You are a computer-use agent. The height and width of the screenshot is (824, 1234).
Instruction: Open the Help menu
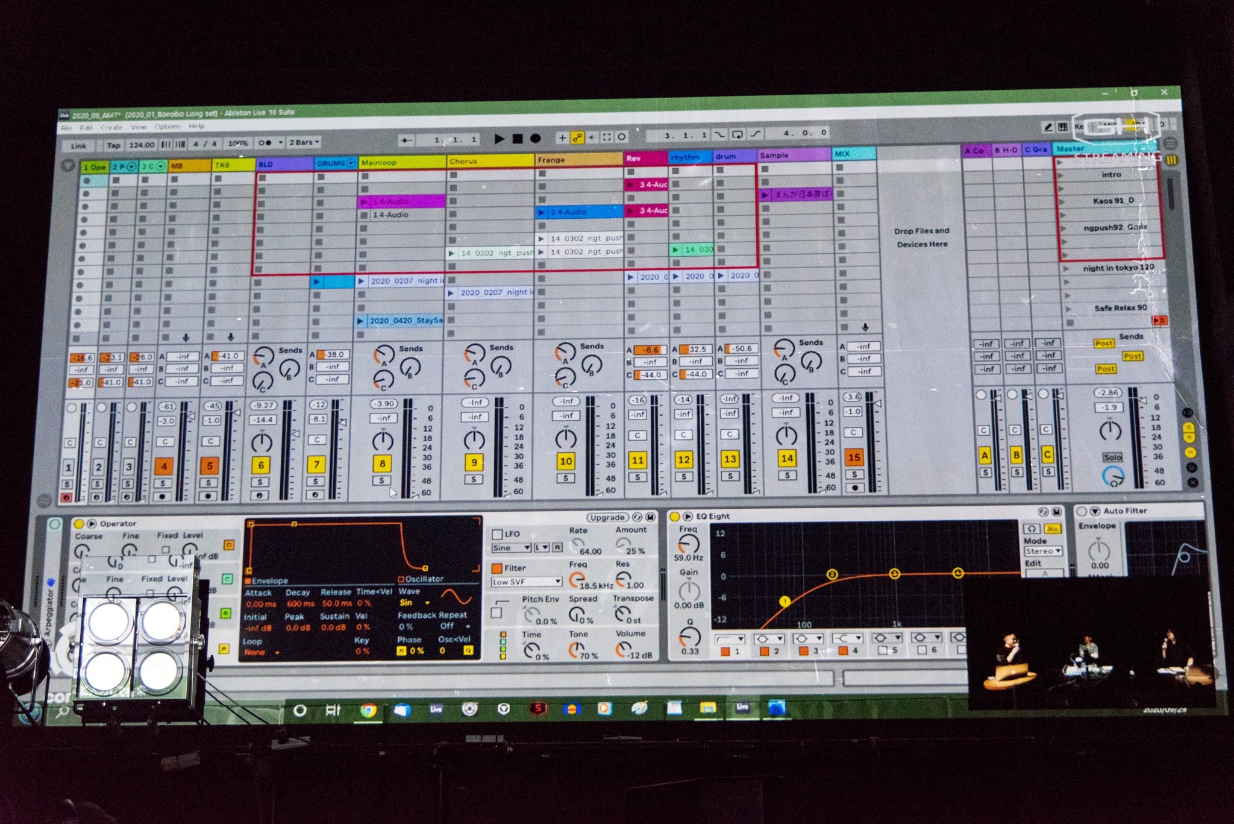pos(196,127)
